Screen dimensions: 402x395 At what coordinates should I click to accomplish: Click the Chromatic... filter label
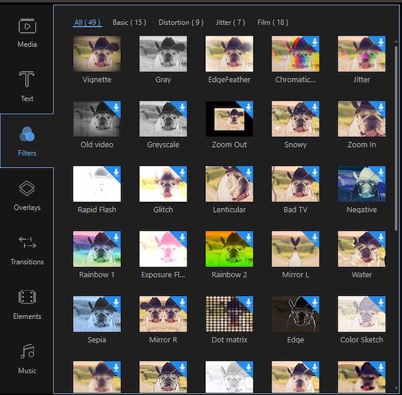coord(295,80)
